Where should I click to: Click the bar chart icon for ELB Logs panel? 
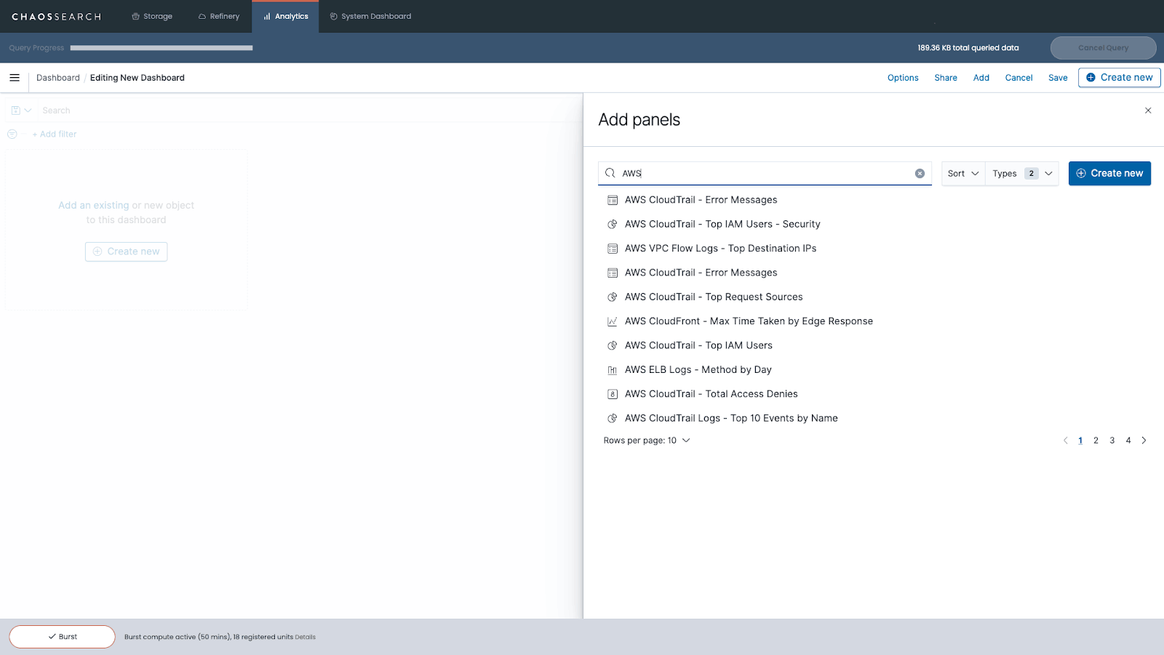click(612, 369)
